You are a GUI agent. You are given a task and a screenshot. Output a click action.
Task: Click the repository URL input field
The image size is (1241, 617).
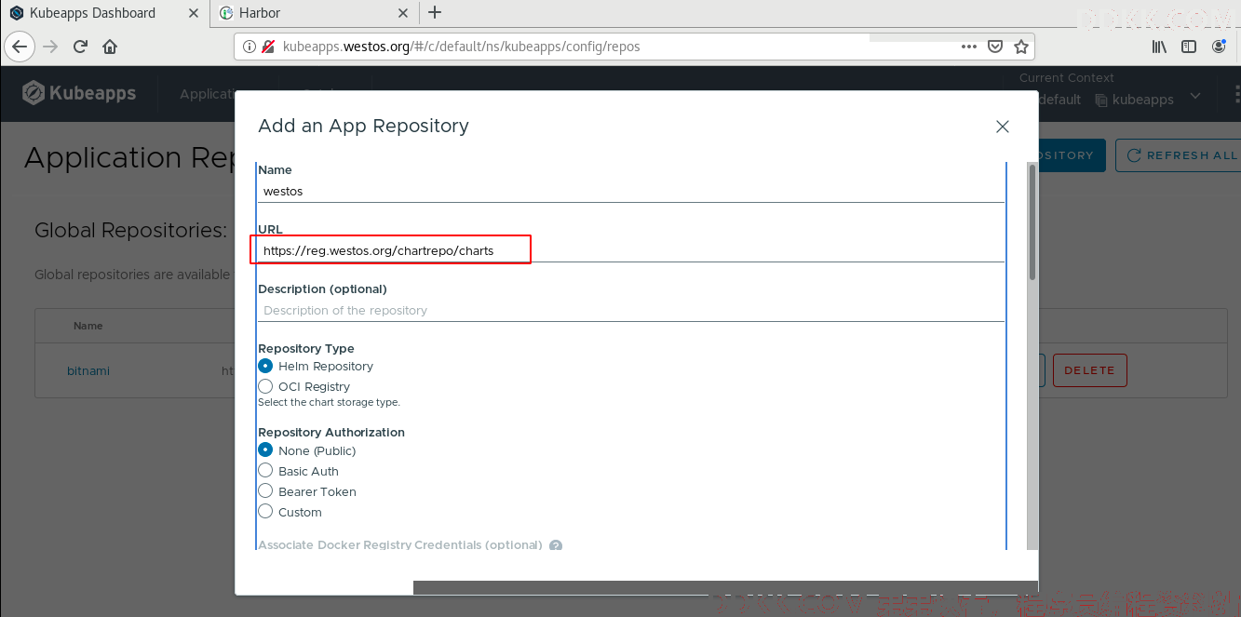631,250
